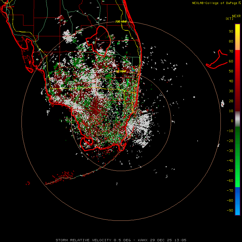Click the -10 value on the velocity scale

[x=230, y=131]
